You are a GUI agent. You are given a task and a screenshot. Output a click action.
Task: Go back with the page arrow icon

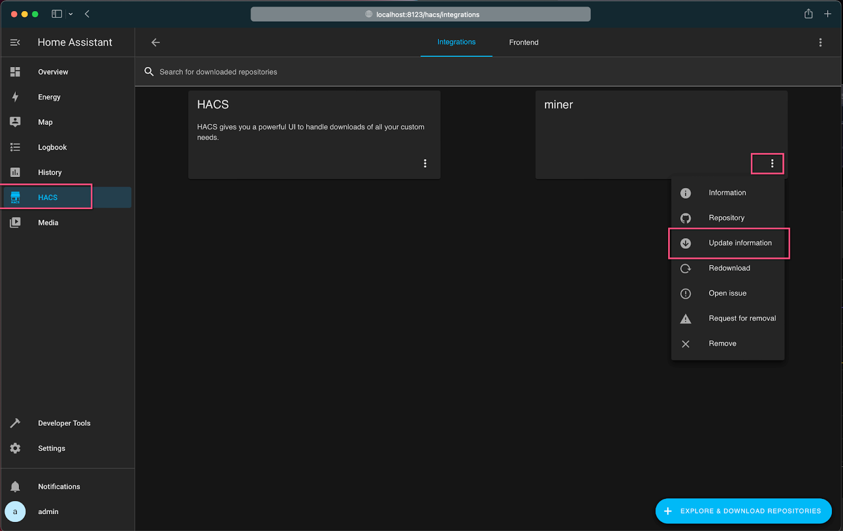(155, 43)
